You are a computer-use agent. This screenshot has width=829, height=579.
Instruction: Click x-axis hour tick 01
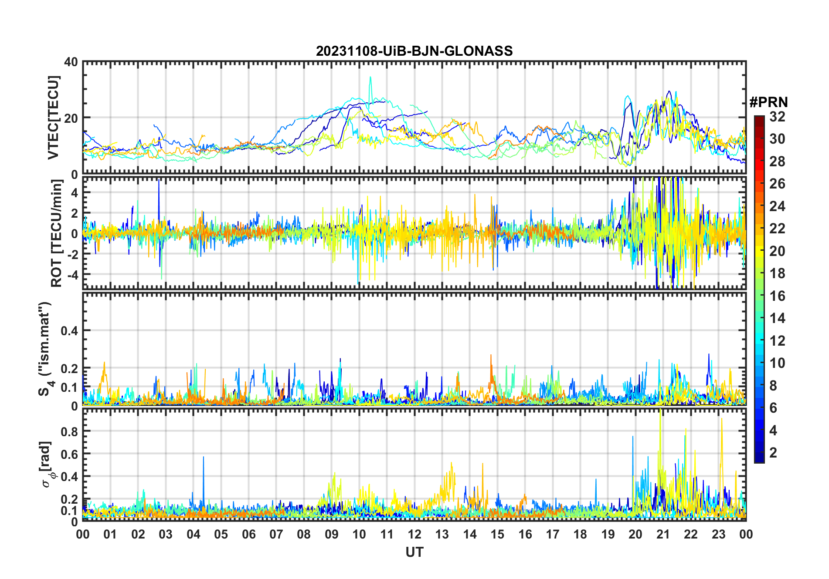[110, 534]
